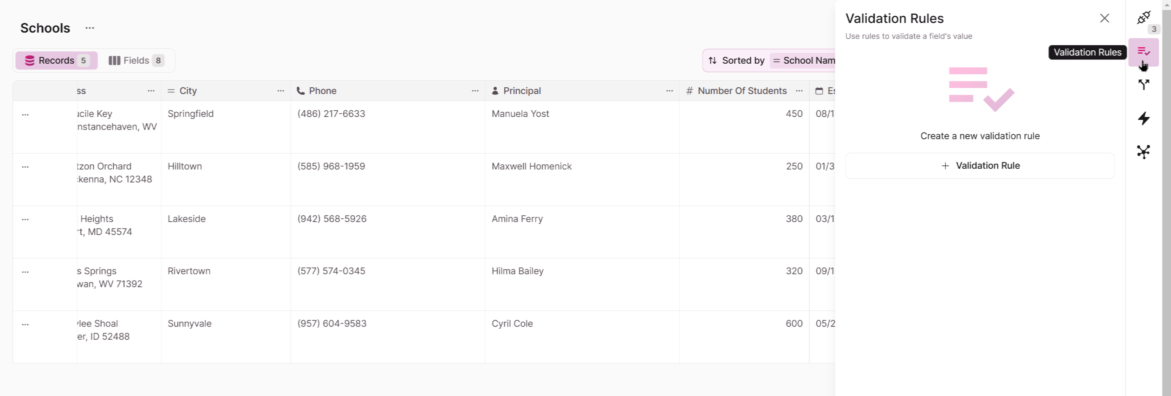Open row menu for Hilltown record
The image size is (1171, 396).
[26, 167]
